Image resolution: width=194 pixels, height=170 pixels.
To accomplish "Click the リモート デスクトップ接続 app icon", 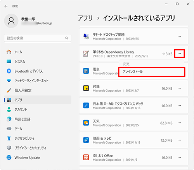I will [86, 36].
